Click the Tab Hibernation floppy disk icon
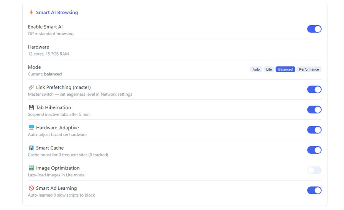344x210 pixels. click(x=31, y=107)
